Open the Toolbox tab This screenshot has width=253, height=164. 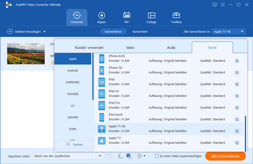176,18
